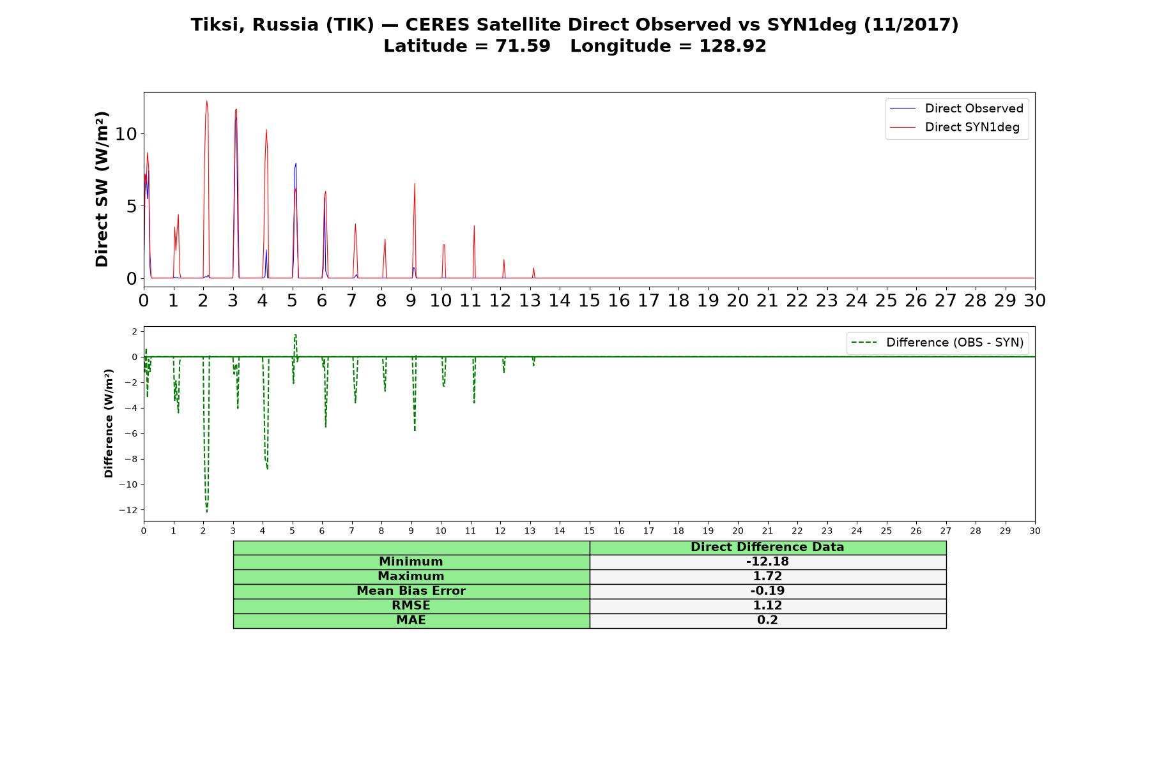Click the green dashed legend line sample
Viewport: 1150px width, 766px height.
tap(864, 343)
